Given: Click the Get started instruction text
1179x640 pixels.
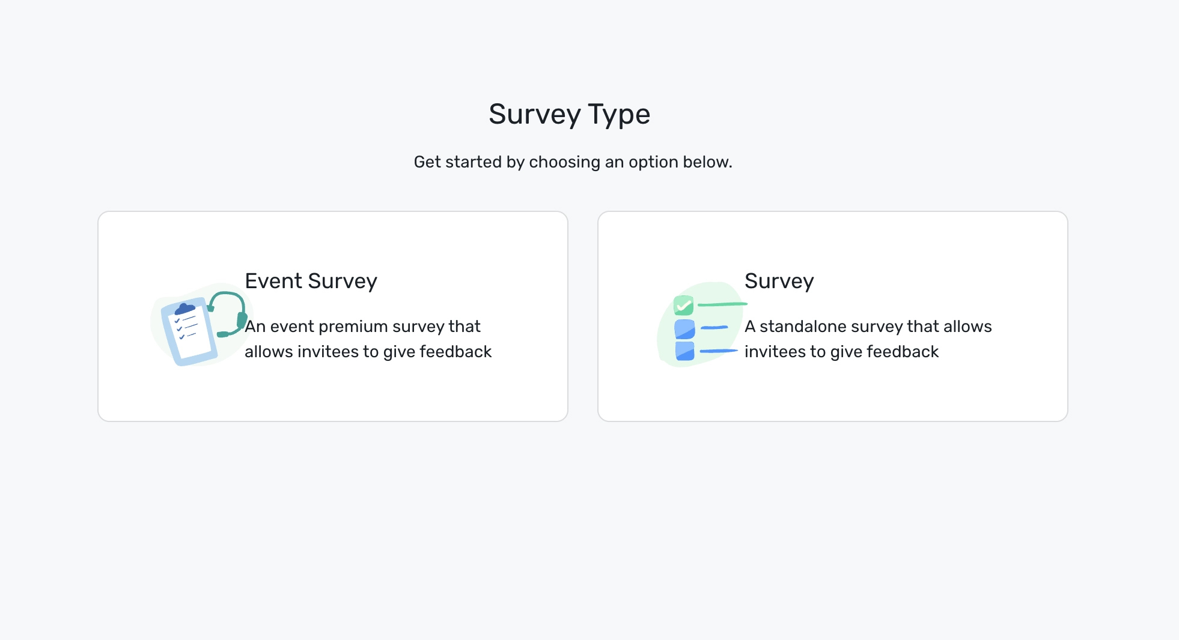Looking at the screenshot, I should click(x=573, y=162).
